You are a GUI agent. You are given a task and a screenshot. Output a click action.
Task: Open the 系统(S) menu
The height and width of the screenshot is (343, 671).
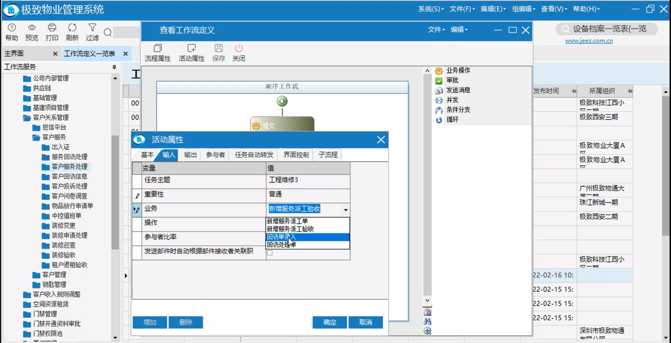(431, 9)
